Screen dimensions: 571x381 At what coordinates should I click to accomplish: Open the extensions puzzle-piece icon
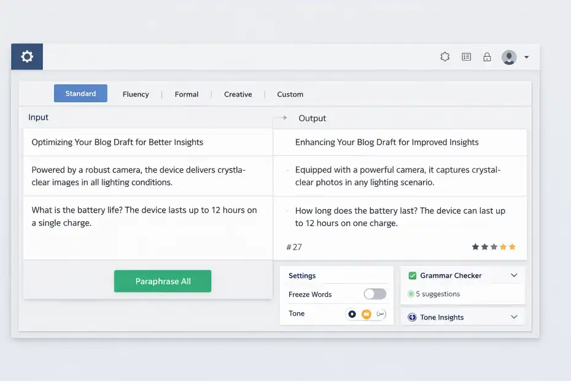coord(445,57)
